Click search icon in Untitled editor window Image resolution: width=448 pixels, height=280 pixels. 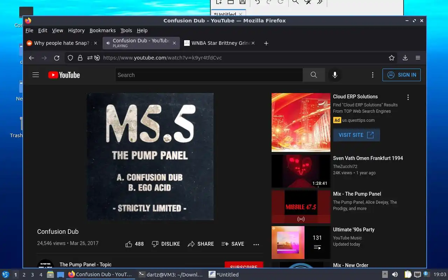tap(295, 2)
